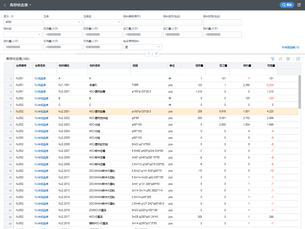Click the 在订量(大于) input field
Image resolution: width=305 pixels, height=229 pixels.
coord(142,35)
